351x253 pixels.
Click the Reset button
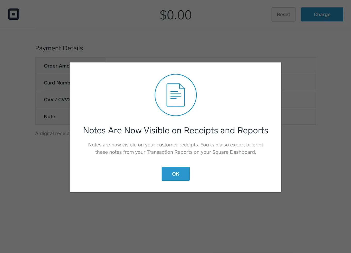coord(283,14)
